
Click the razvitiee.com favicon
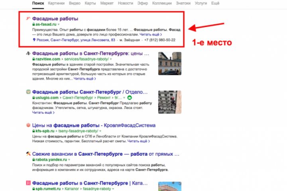[x=28, y=53]
